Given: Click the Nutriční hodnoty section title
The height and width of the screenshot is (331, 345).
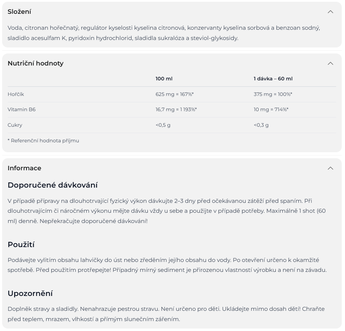Looking at the screenshot, I should coord(35,63).
